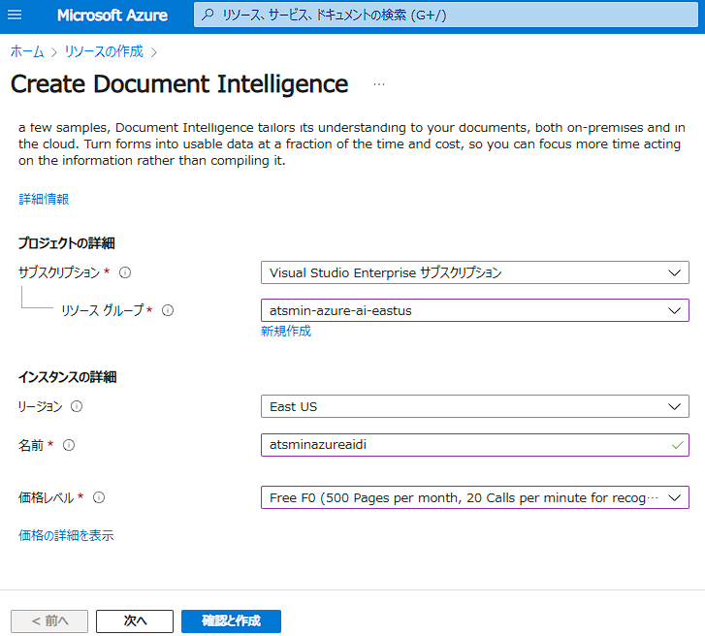Click the < 前へ button
705x636 pixels.
pyautogui.click(x=49, y=621)
